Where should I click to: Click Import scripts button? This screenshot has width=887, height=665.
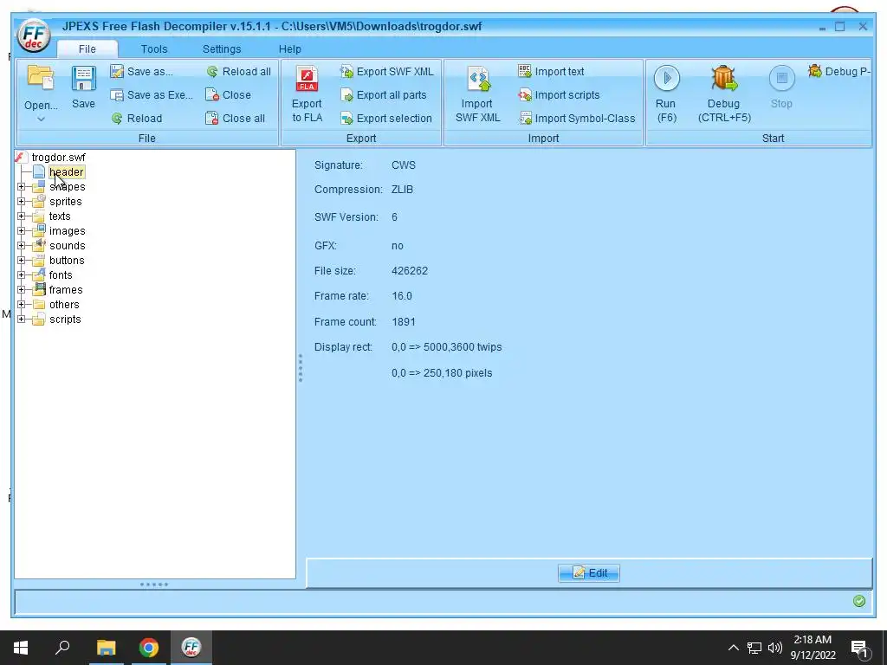coord(559,95)
